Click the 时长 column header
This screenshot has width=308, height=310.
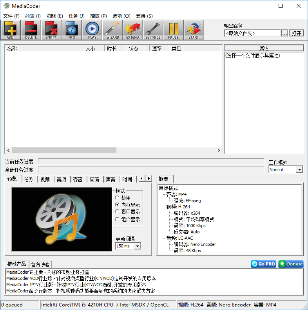pos(115,48)
